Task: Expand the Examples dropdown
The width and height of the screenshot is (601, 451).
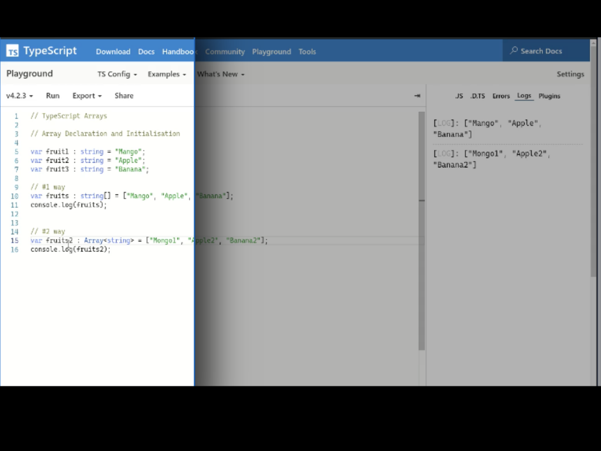Action: pos(166,74)
